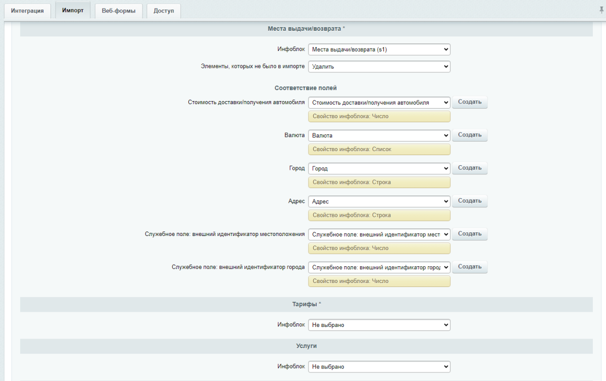This screenshot has height=381, width=606.
Task: Click Создать next to the Город field
Action: [469, 168]
